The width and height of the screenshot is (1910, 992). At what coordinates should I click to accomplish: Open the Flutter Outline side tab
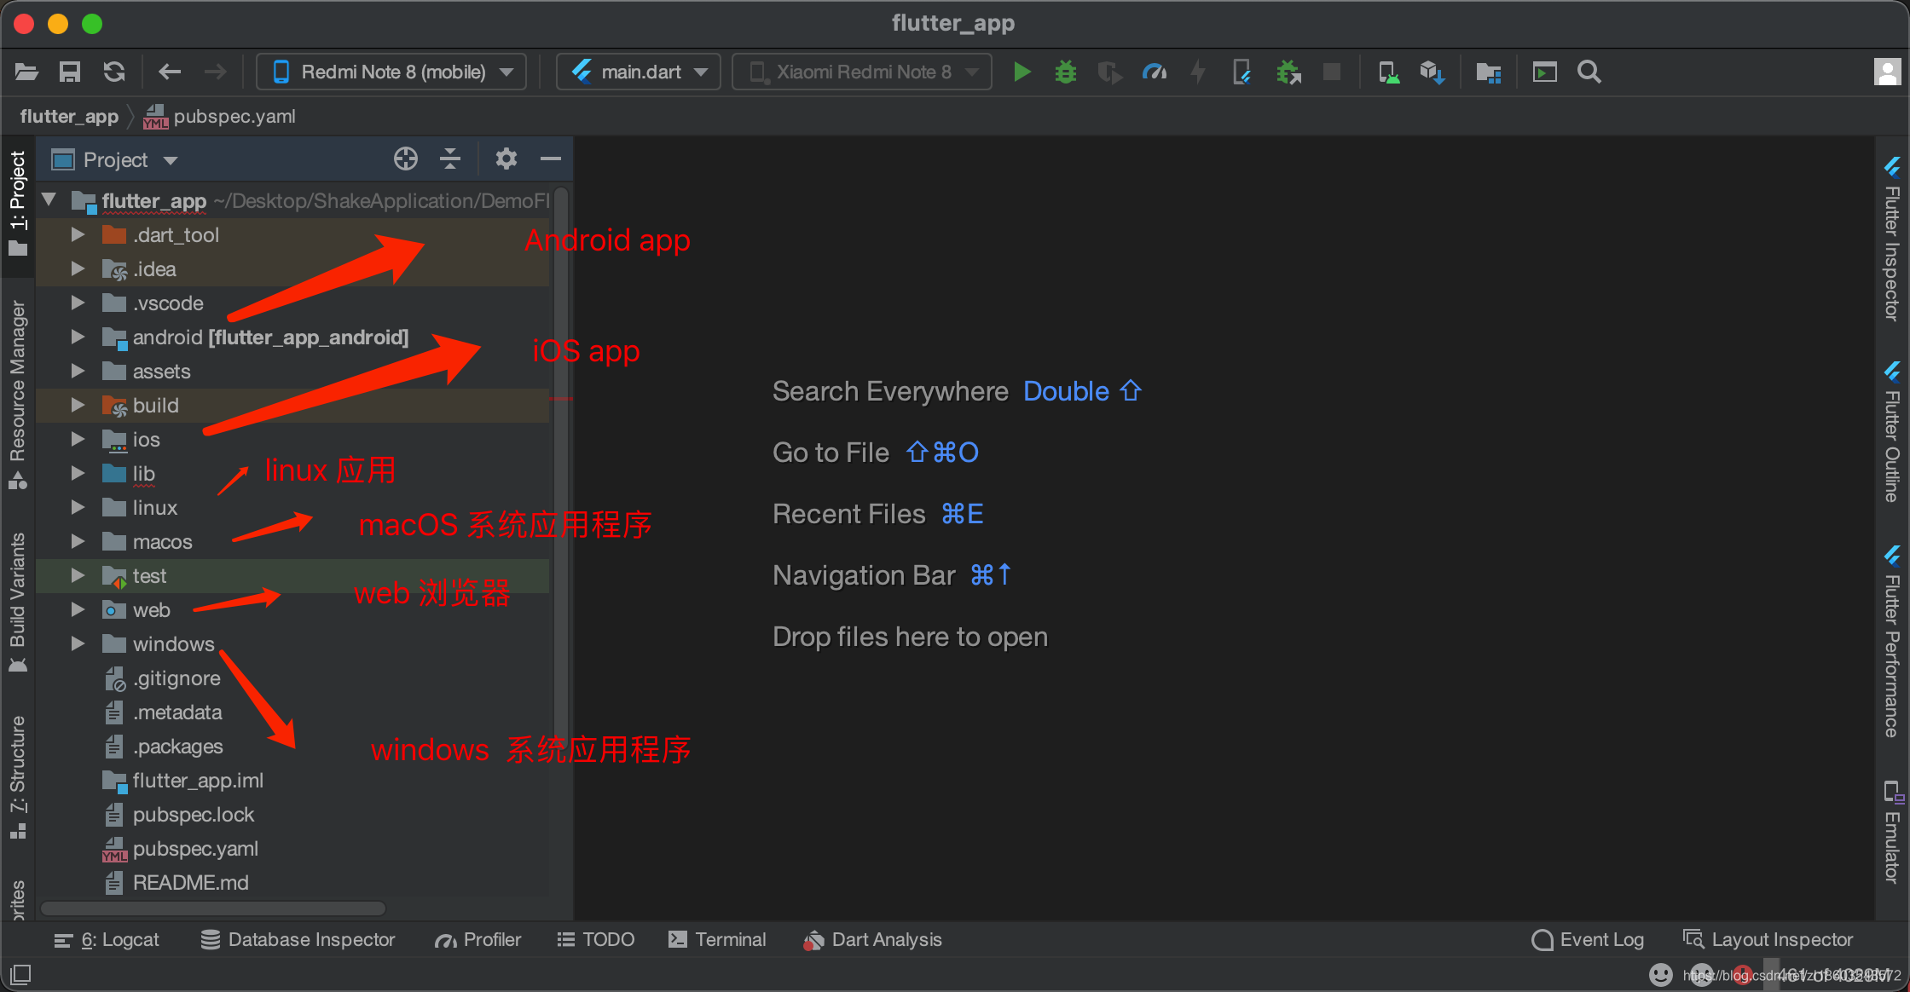click(x=1892, y=432)
